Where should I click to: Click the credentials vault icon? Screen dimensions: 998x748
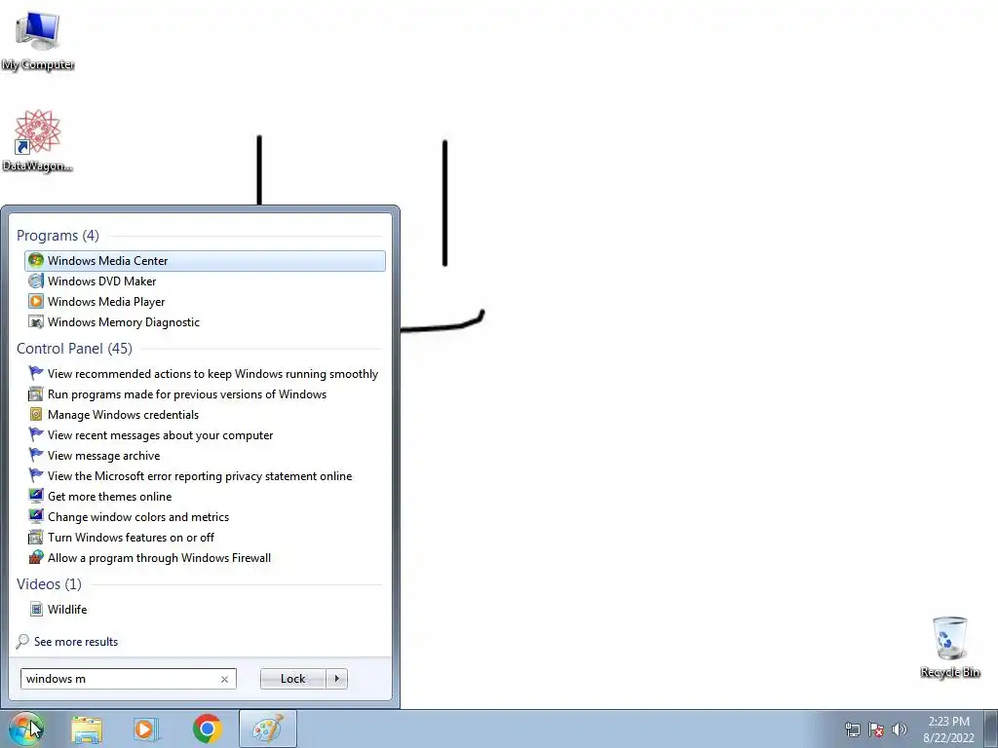36,414
